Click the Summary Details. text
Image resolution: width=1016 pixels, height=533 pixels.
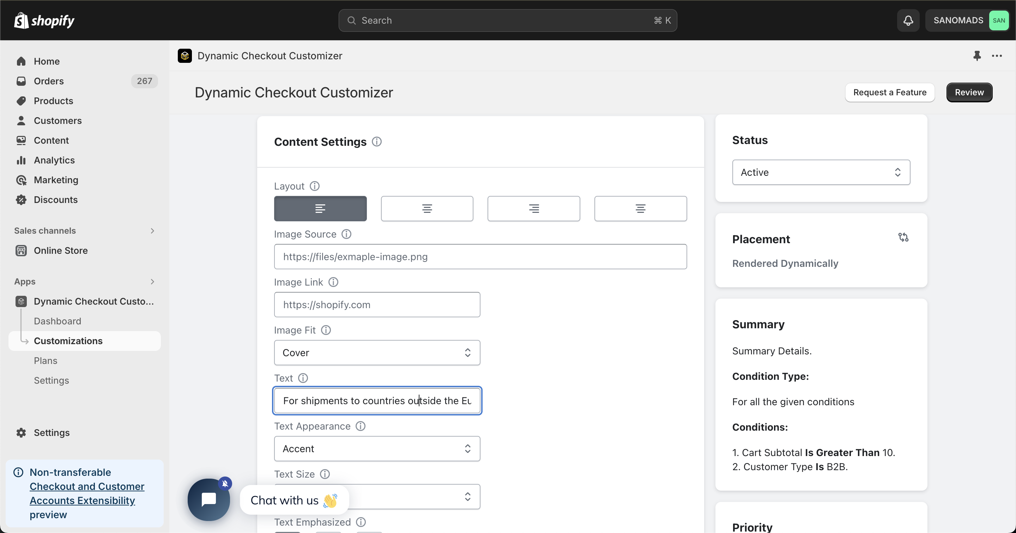(x=772, y=351)
